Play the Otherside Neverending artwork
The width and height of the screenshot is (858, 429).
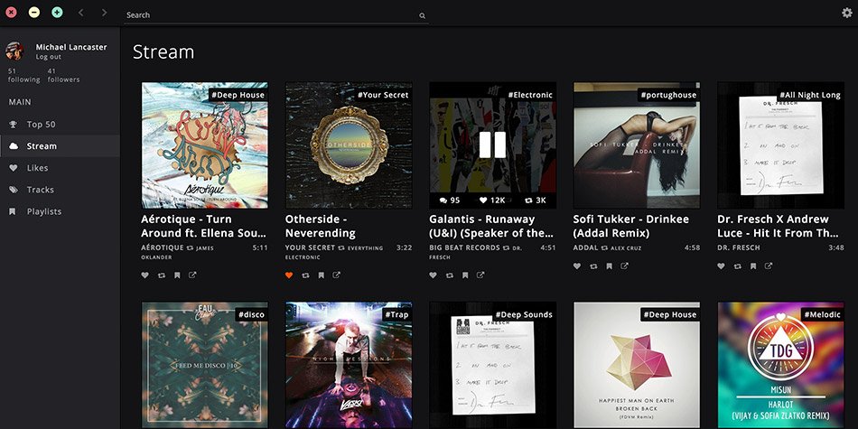[x=349, y=145]
